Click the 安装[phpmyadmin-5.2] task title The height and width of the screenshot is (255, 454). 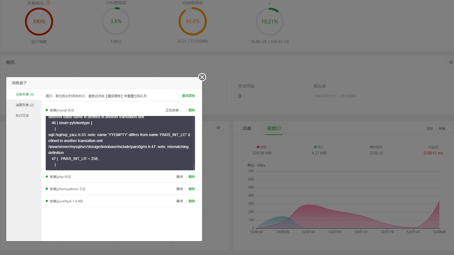(x=67, y=189)
